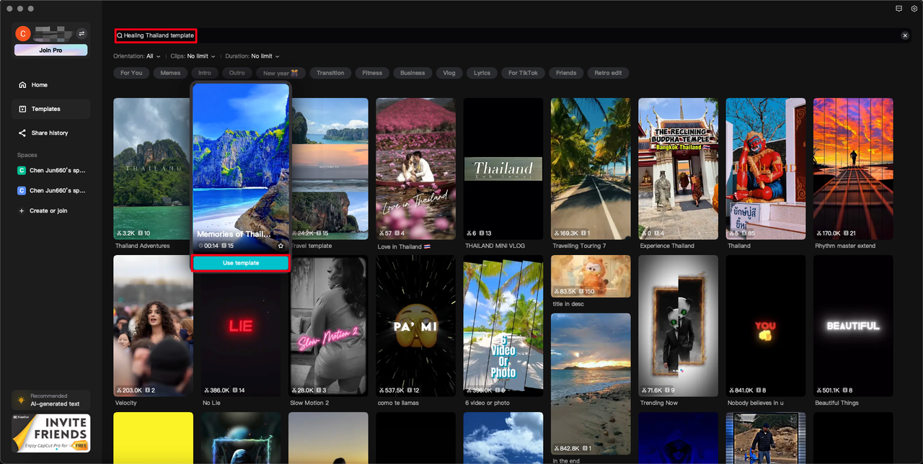Click the 'como te llamas' title text
Screen dimensions: 923x464
pyautogui.click(x=398, y=403)
